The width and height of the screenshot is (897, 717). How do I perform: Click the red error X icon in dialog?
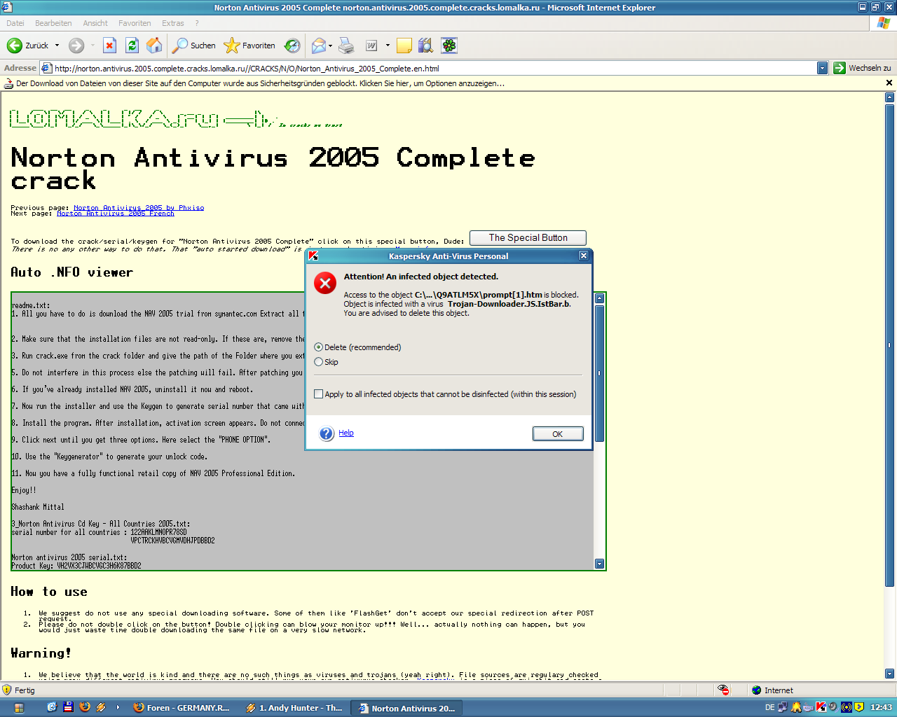pos(325,283)
